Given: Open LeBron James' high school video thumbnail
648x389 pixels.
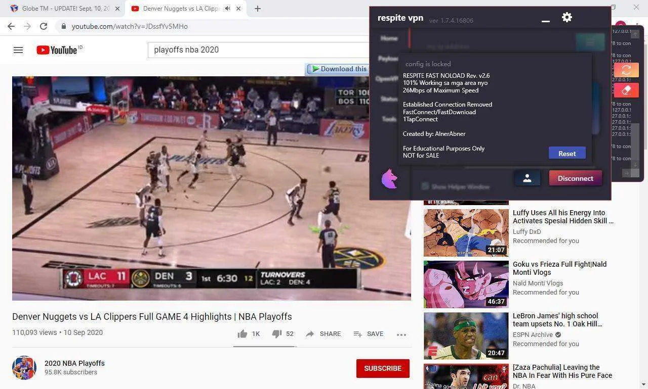Looking at the screenshot, I should pos(466,336).
